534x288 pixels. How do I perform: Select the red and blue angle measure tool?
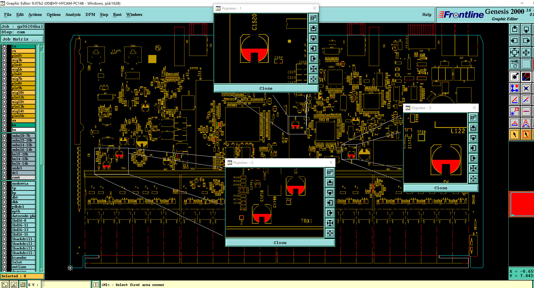(x=515, y=100)
